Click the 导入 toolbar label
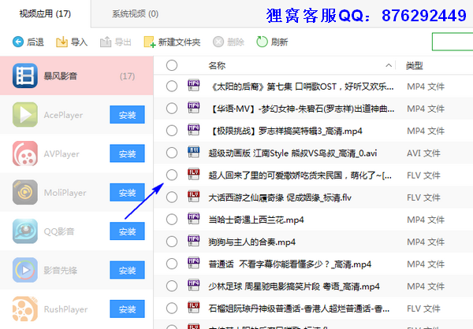This screenshot has height=329, width=473. coord(79,42)
